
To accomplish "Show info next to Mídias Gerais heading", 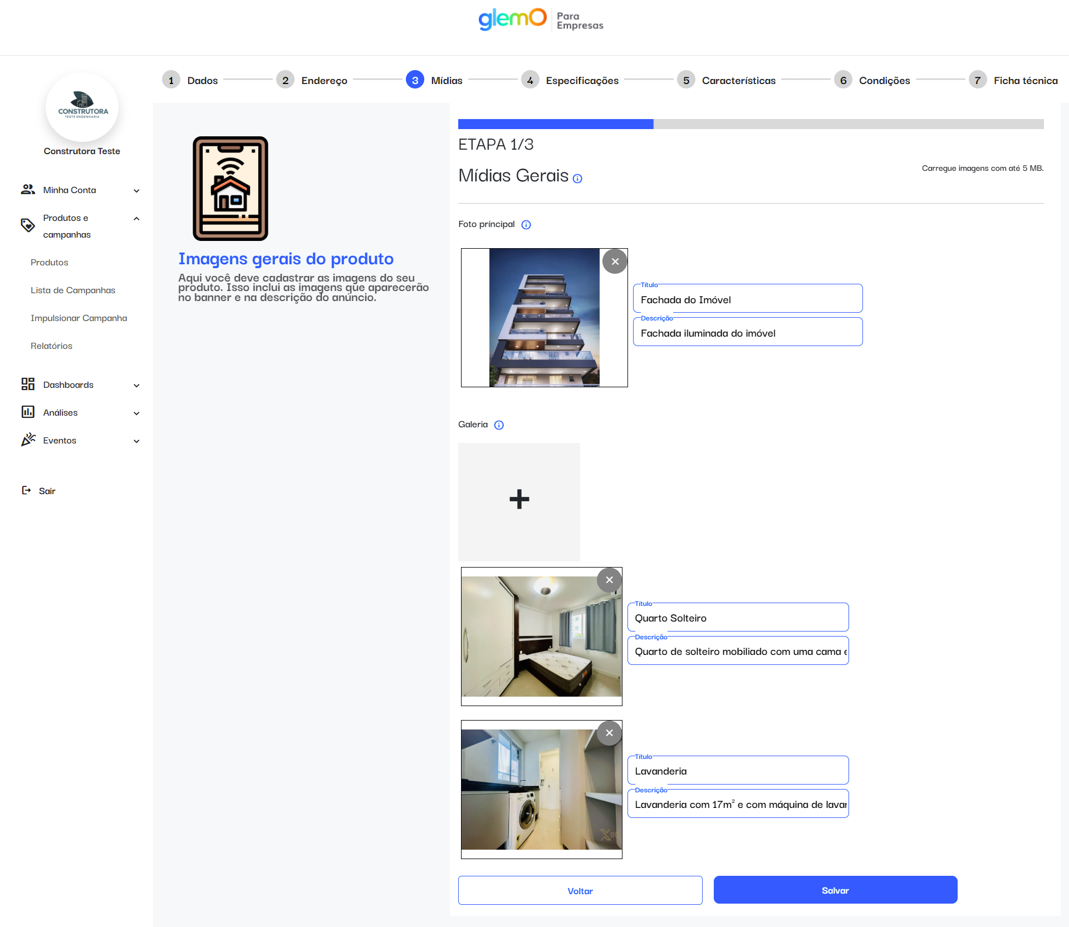I will click(x=577, y=179).
